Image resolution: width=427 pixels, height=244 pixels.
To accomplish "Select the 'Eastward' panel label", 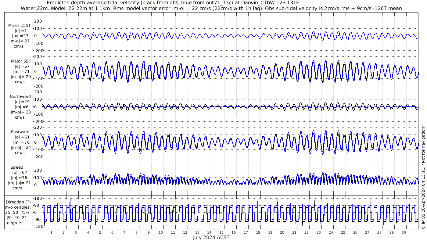I will pyautogui.click(x=20, y=132).
